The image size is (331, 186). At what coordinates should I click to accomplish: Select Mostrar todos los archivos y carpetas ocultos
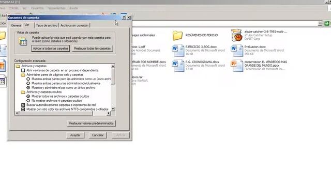(28, 97)
